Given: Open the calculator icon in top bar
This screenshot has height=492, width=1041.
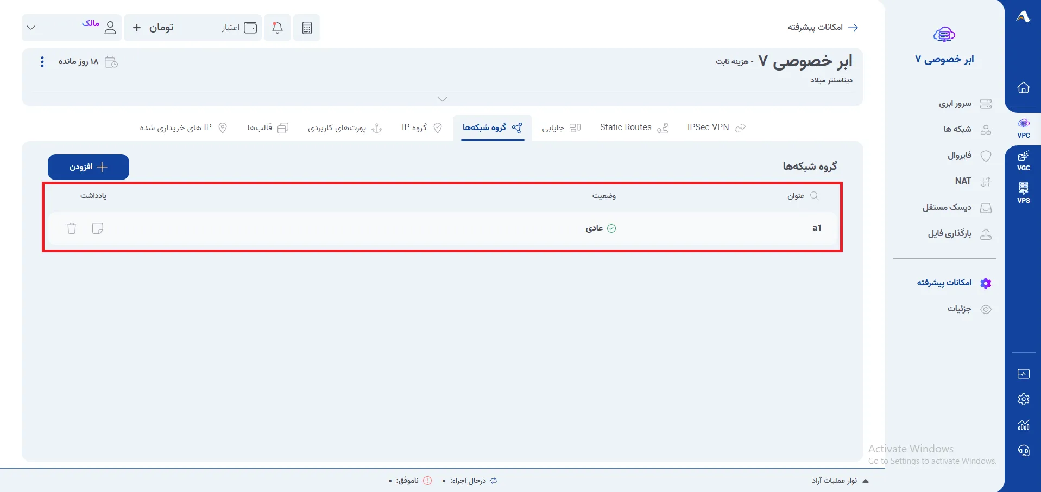Looking at the screenshot, I should (x=307, y=28).
